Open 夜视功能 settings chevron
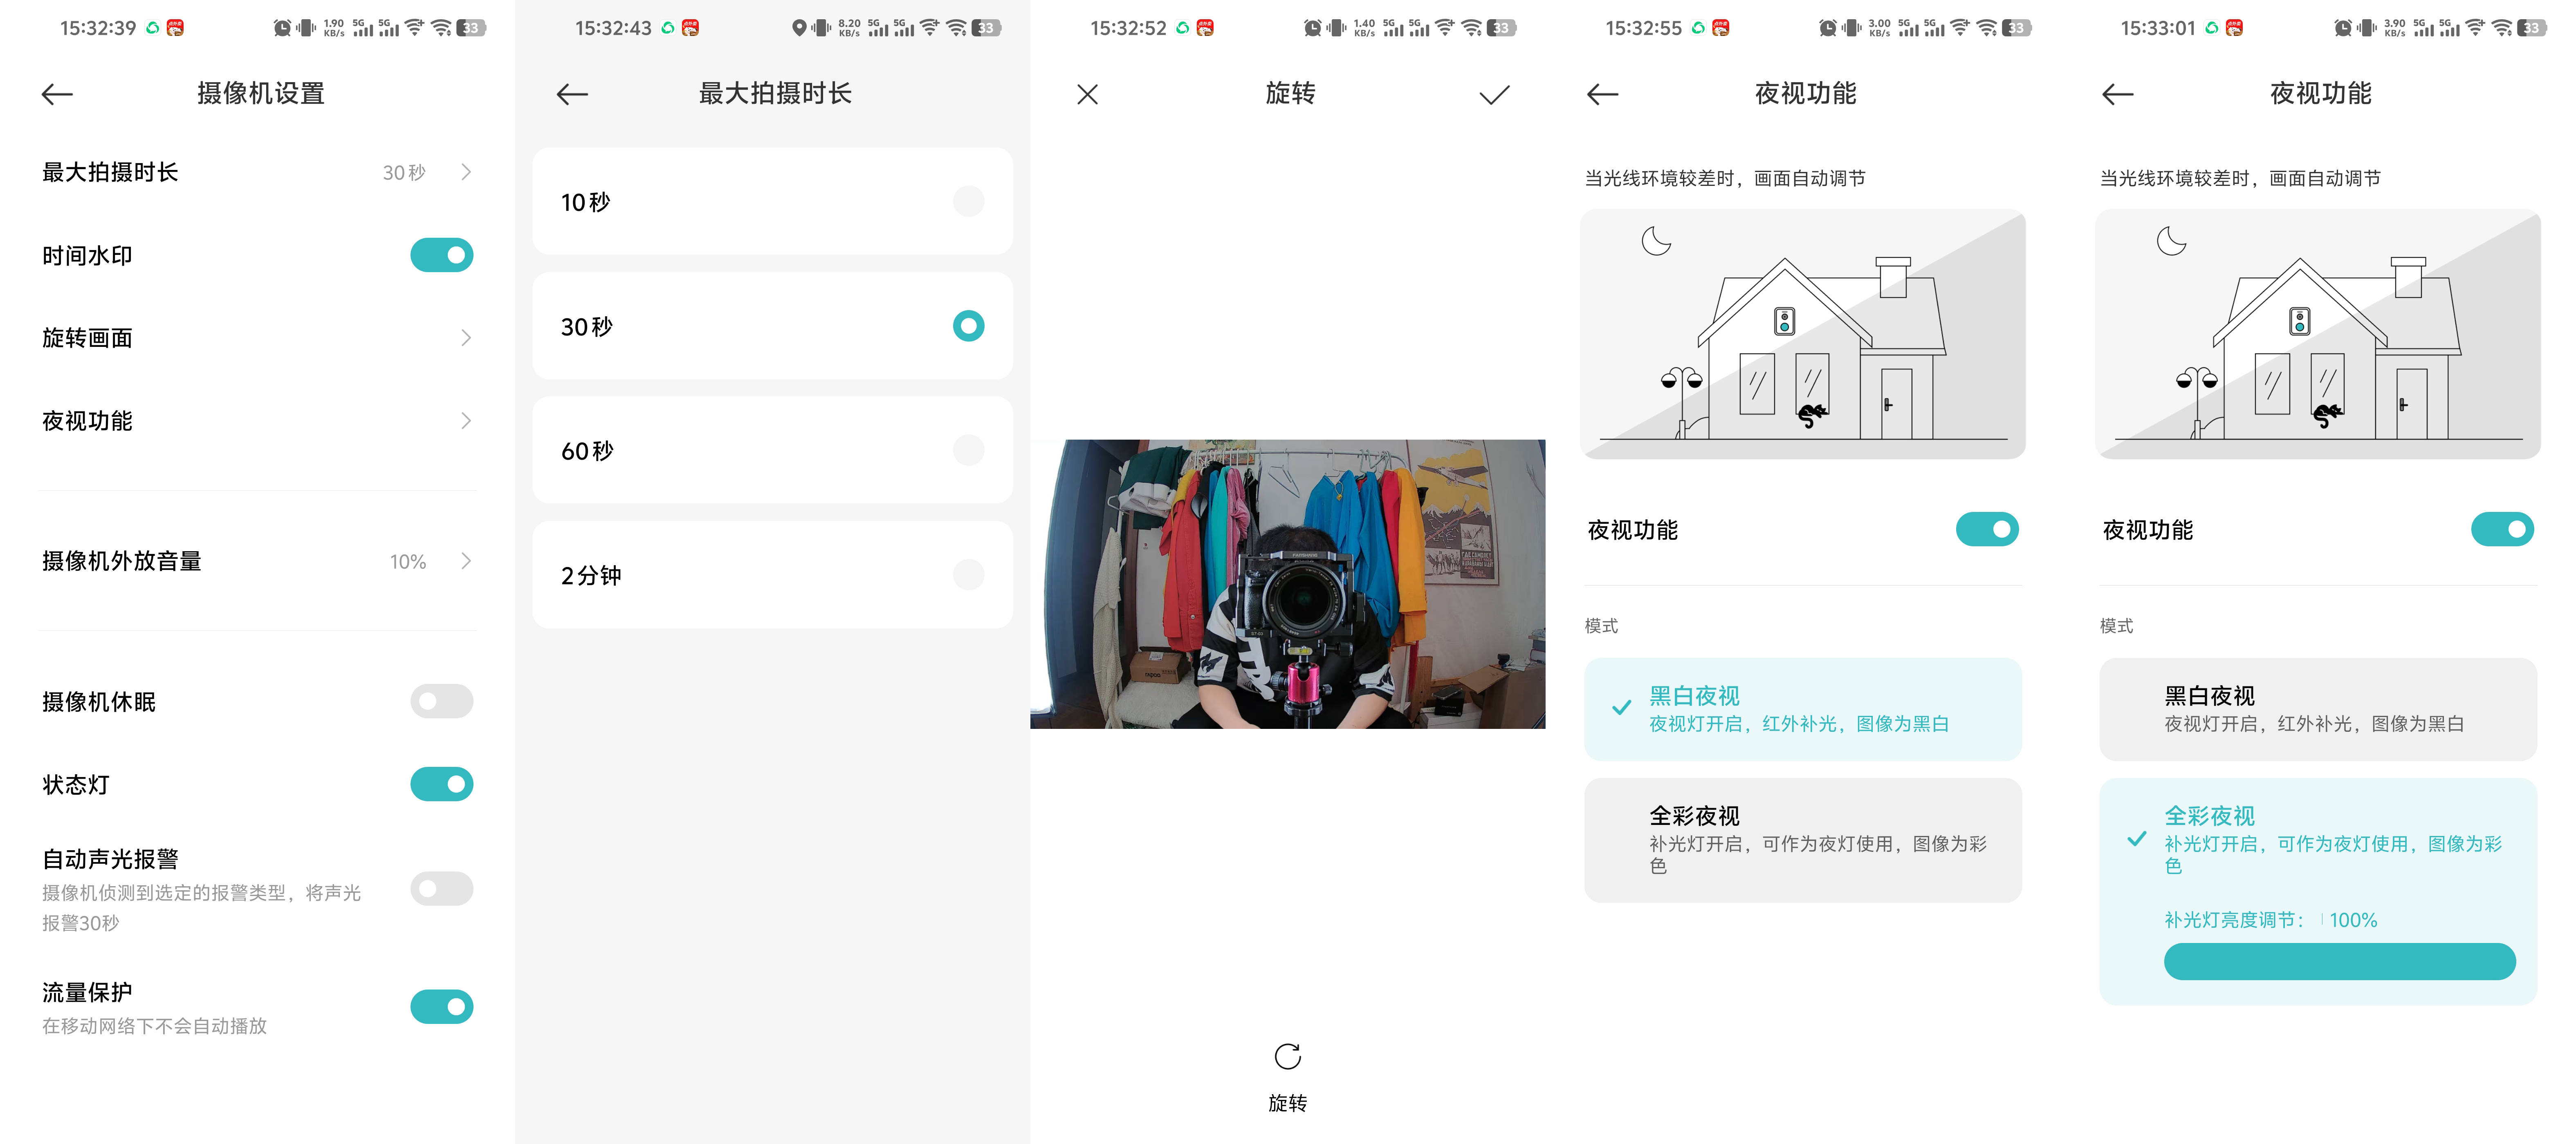 click(x=466, y=421)
